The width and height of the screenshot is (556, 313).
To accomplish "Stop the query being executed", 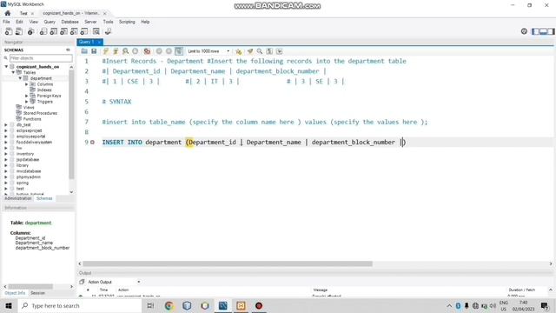I will point(136,51).
